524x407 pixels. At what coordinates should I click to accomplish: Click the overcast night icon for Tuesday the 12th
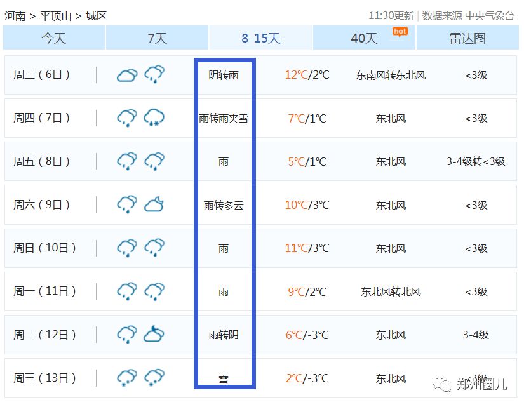[x=154, y=334]
